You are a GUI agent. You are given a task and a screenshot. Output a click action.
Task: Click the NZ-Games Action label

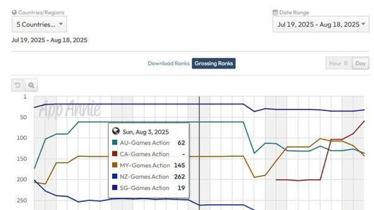tap(144, 177)
